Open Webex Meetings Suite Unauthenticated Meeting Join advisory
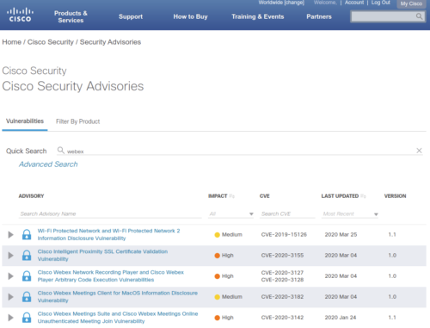This screenshot has width=430, height=328. (118, 318)
